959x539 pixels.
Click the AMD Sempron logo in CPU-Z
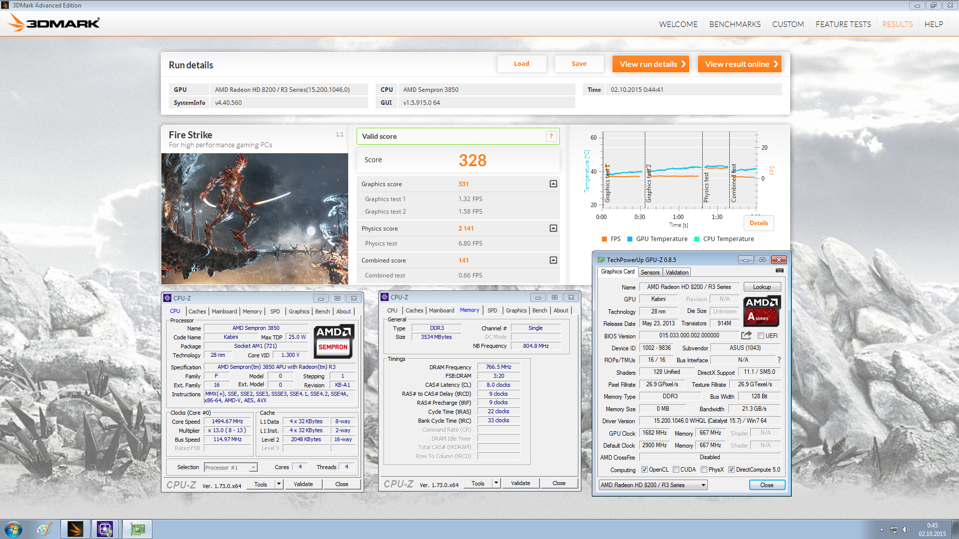pyautogui.click(x=334, y=342)
